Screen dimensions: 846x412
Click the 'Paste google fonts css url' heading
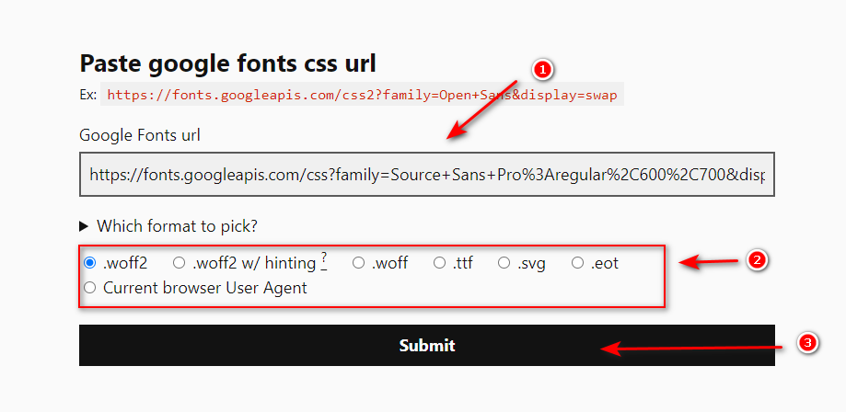[227, 63]
